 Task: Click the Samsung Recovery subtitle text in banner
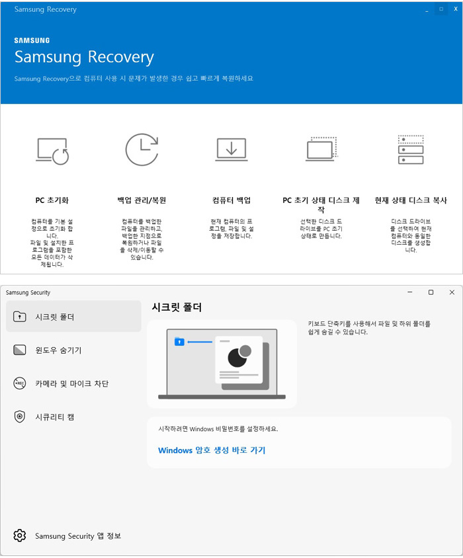[x=134, y=78]
